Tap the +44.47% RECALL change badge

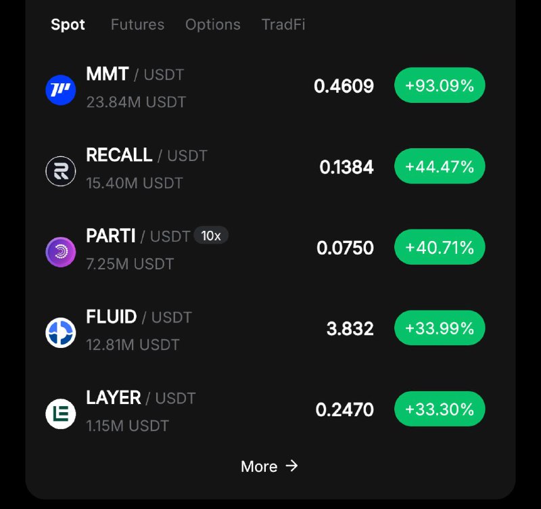tap(440, 166)
